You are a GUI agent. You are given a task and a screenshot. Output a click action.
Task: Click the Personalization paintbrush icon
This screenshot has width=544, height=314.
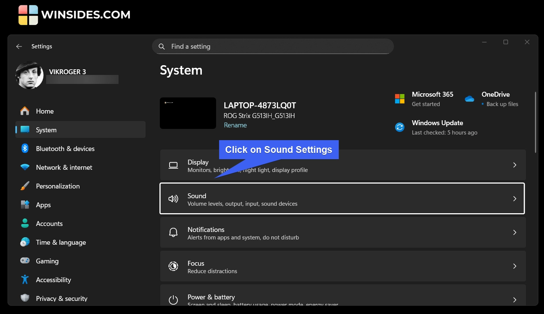click(25, 186)
